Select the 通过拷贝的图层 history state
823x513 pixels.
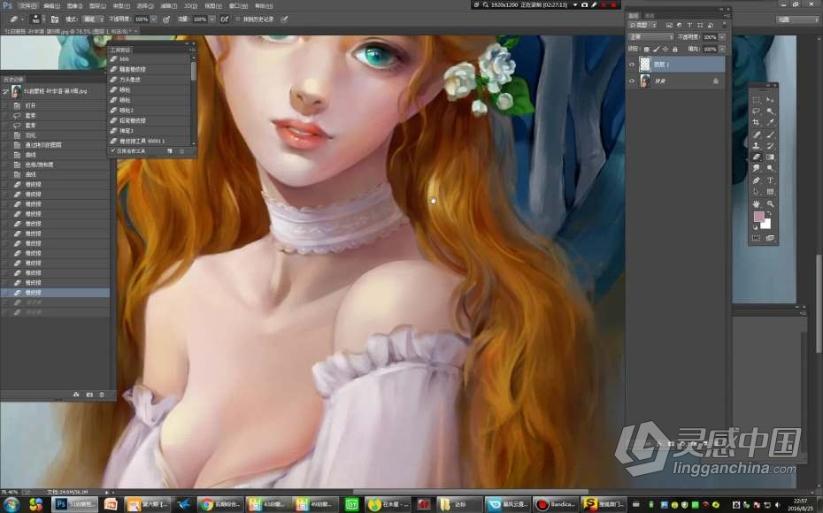pyautogui.click(x=55, y=145)
